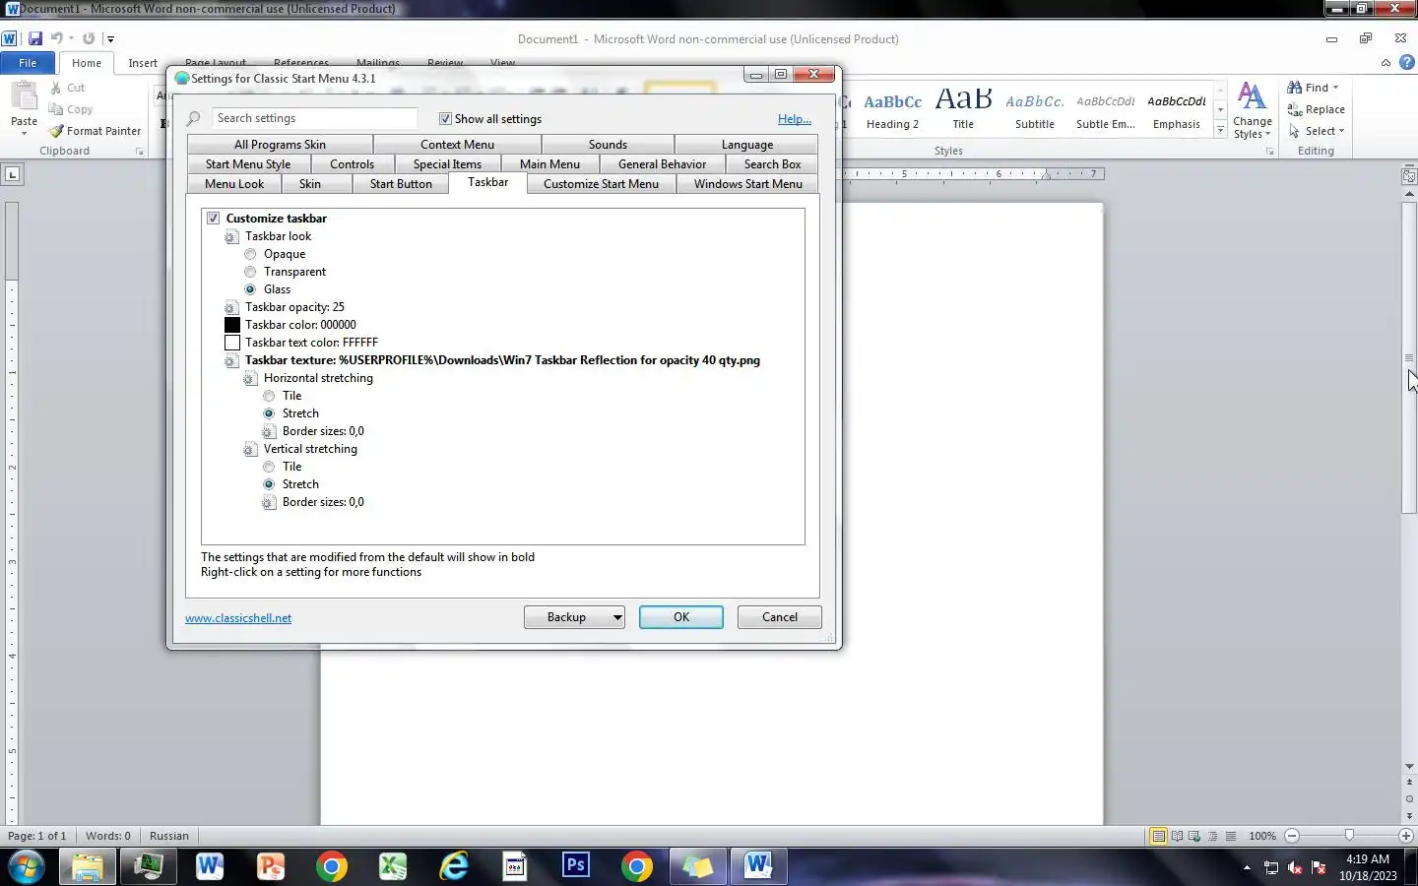1418x886 pixels.
Task: Click Copy in the Clipboard group
Action: point(71,109)
